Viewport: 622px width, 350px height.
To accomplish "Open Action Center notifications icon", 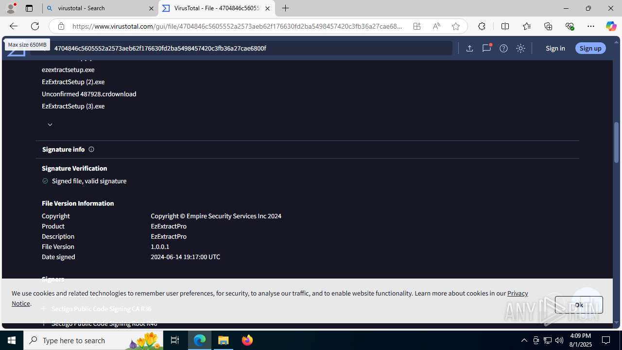I will [606, 340].
